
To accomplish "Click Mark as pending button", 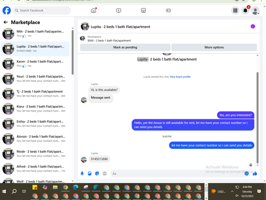I will coord(125,47).
